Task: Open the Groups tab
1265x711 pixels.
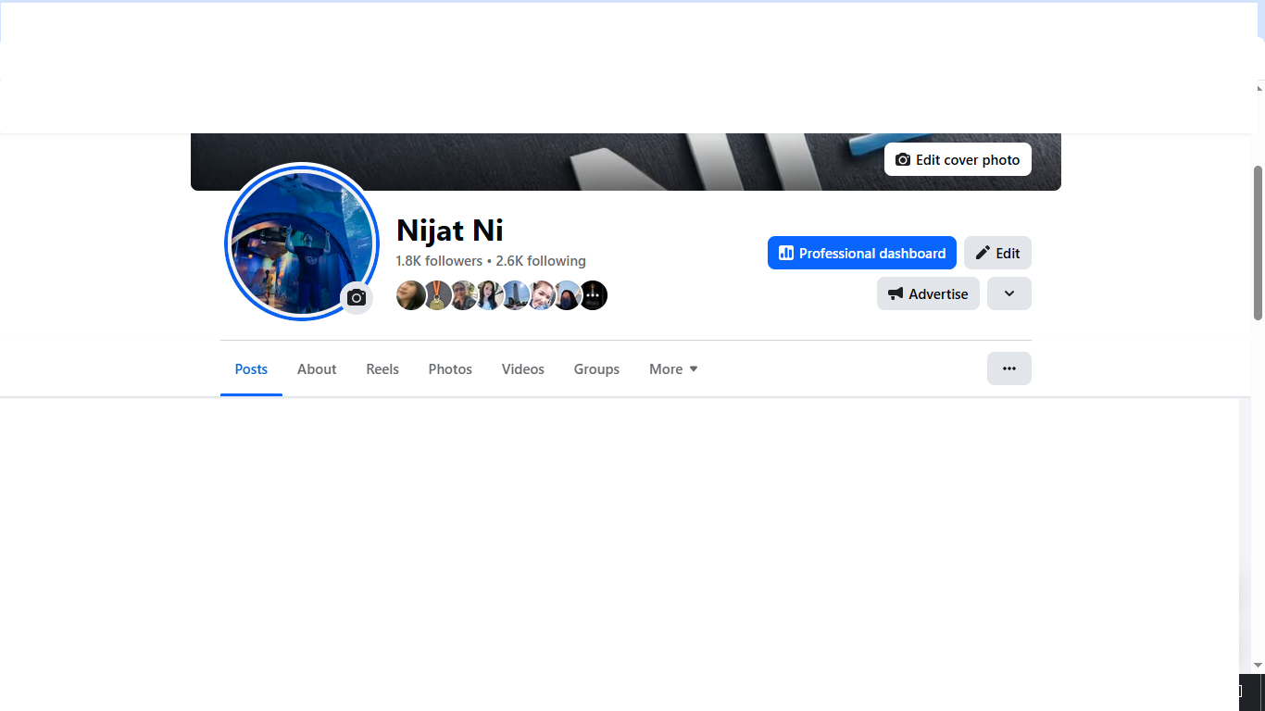Action: [x=596, y=369]
